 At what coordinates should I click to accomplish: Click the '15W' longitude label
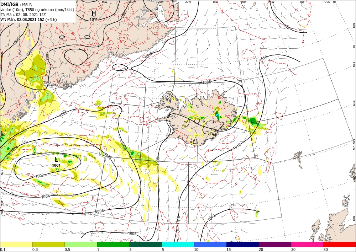216,1
